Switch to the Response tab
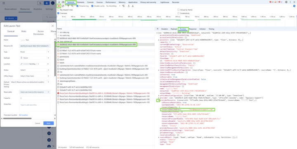The width and height of the screenshot is (297, 149). 193,29
